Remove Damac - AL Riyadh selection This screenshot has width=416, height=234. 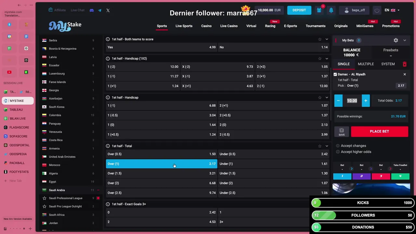tap(405, 74)
